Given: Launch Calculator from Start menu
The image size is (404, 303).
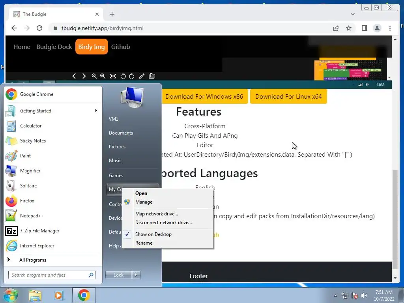Looking at the screenshot, I should [53, 126].
